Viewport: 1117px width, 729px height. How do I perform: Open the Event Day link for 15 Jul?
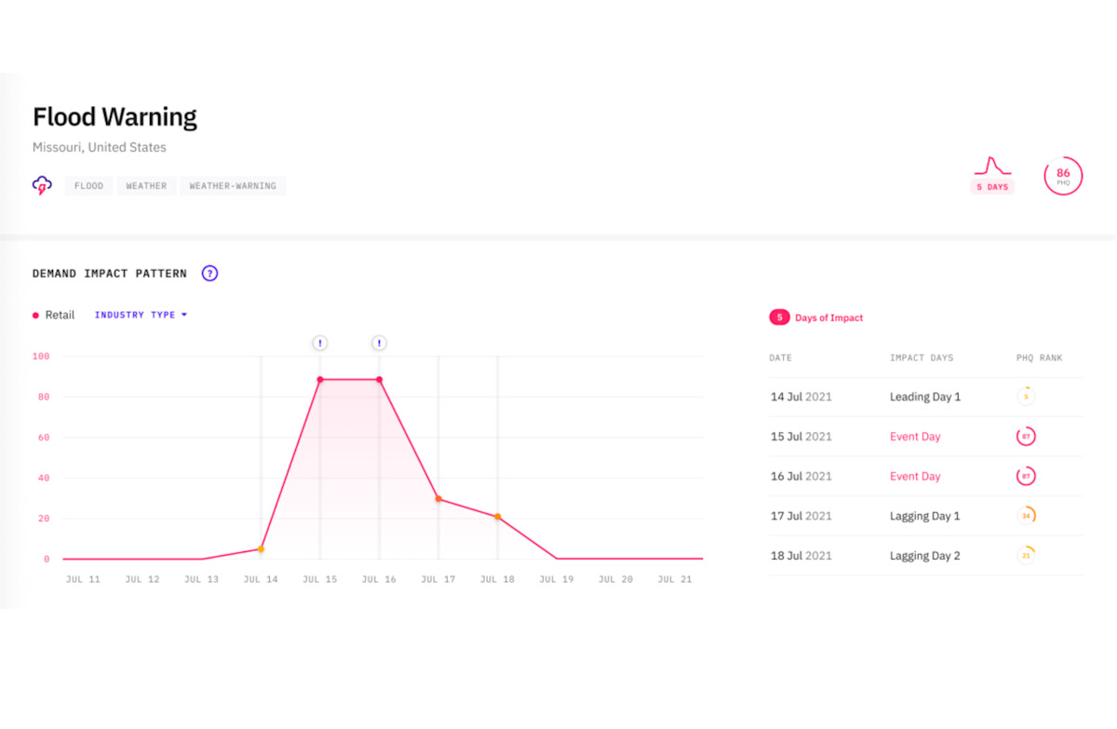click(915, 436)
